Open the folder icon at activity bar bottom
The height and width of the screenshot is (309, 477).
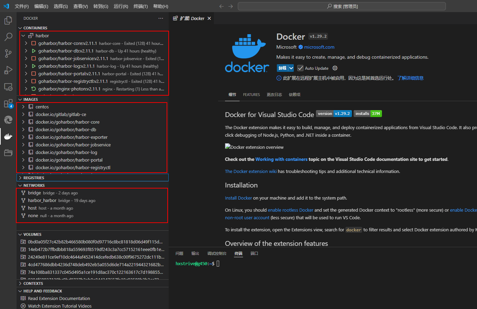click(8, 153)
